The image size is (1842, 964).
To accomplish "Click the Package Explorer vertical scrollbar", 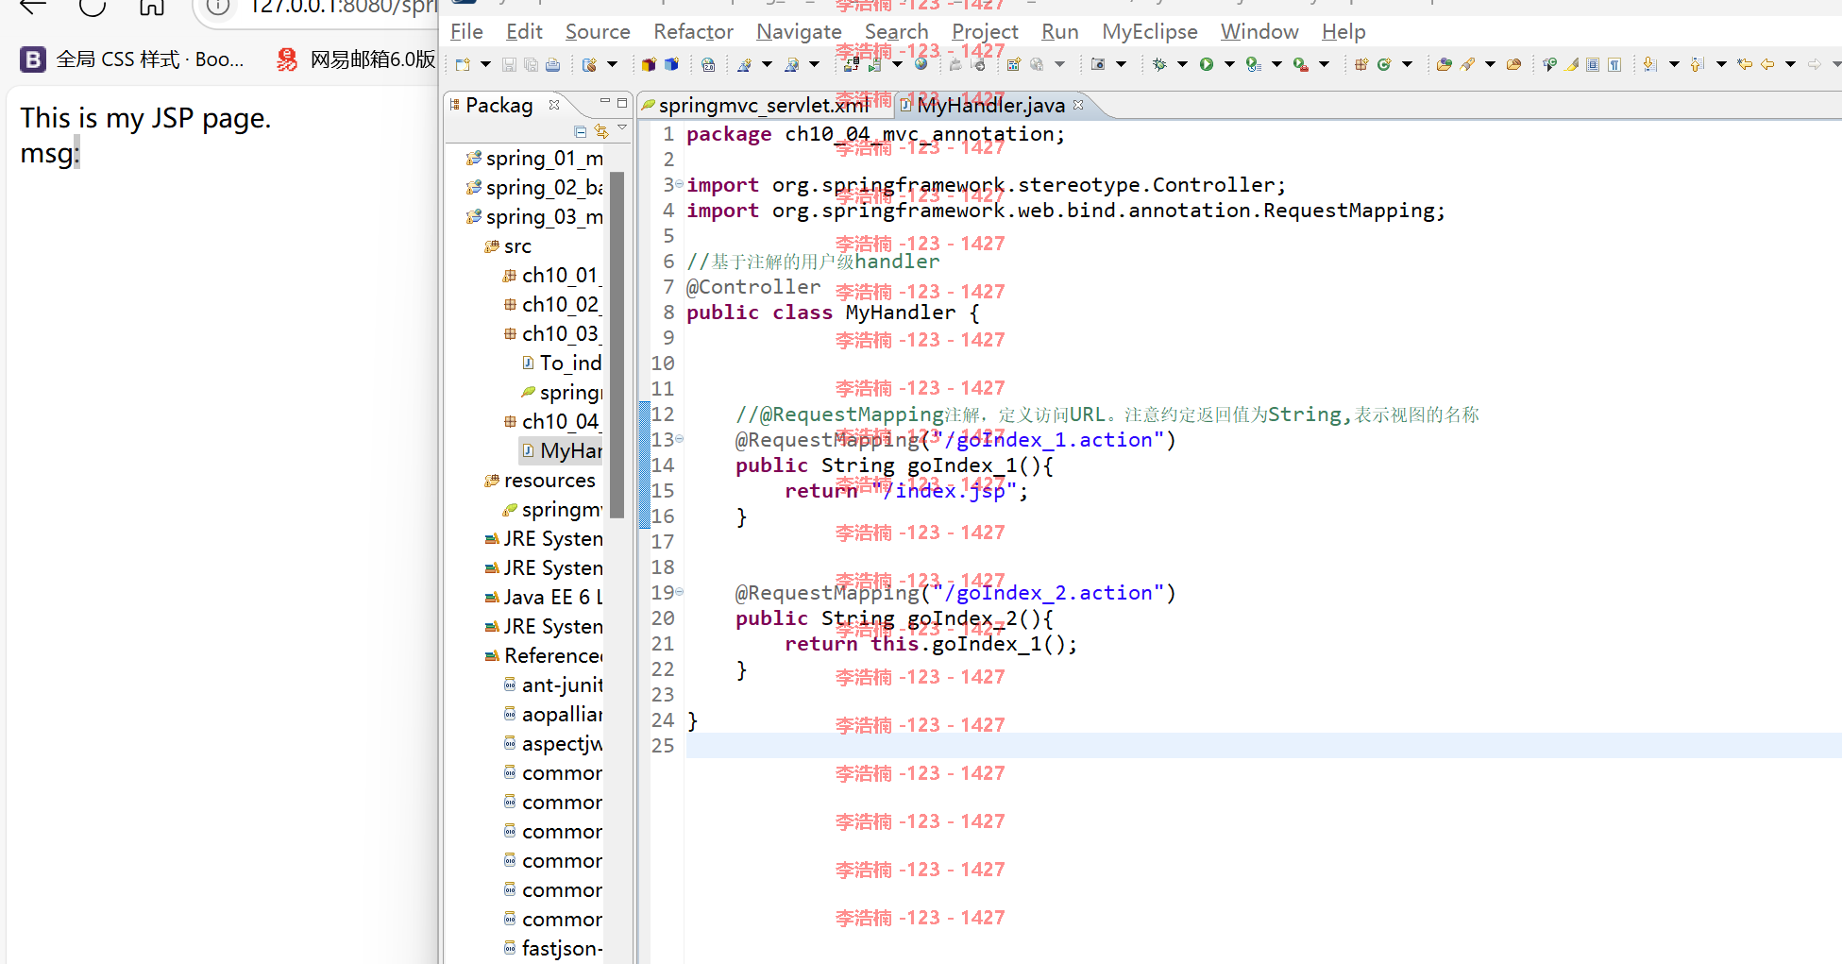I will [617, 345].
